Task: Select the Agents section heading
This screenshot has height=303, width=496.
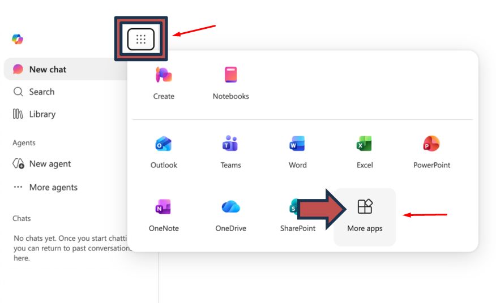Action: pos(24,143)
